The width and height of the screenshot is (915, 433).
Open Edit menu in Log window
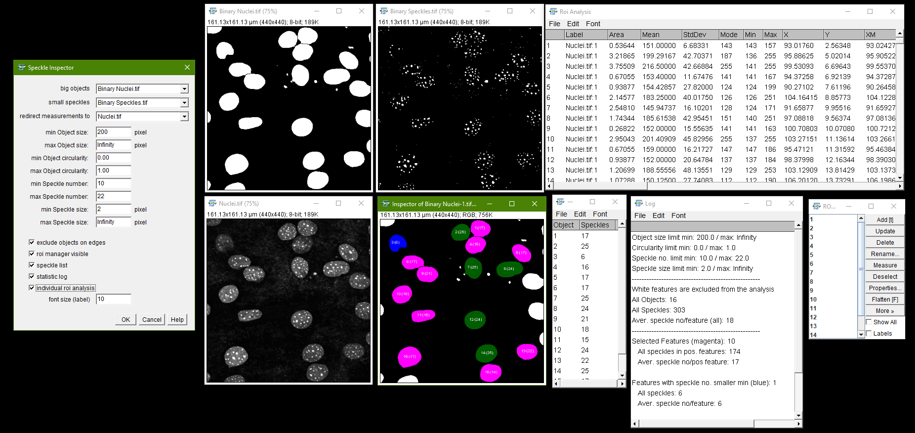[x=659, y=216]
